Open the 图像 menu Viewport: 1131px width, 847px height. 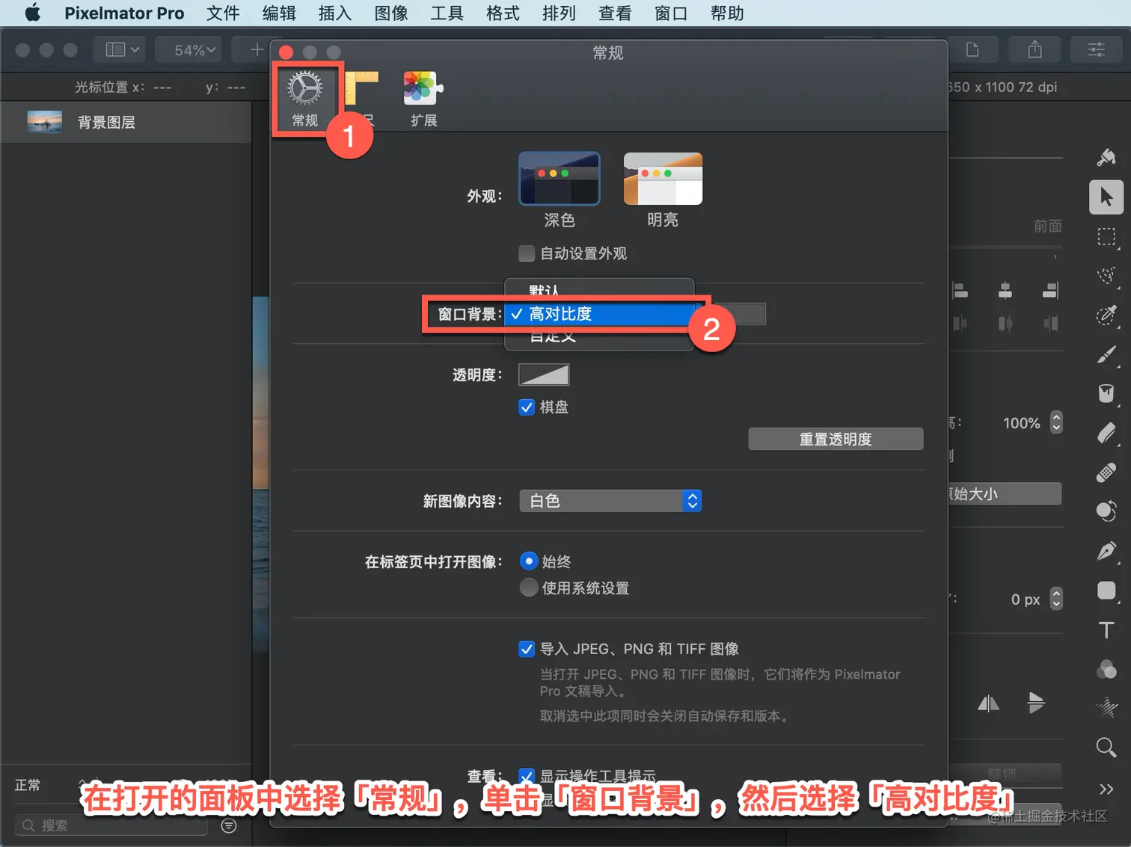(391, 13)
